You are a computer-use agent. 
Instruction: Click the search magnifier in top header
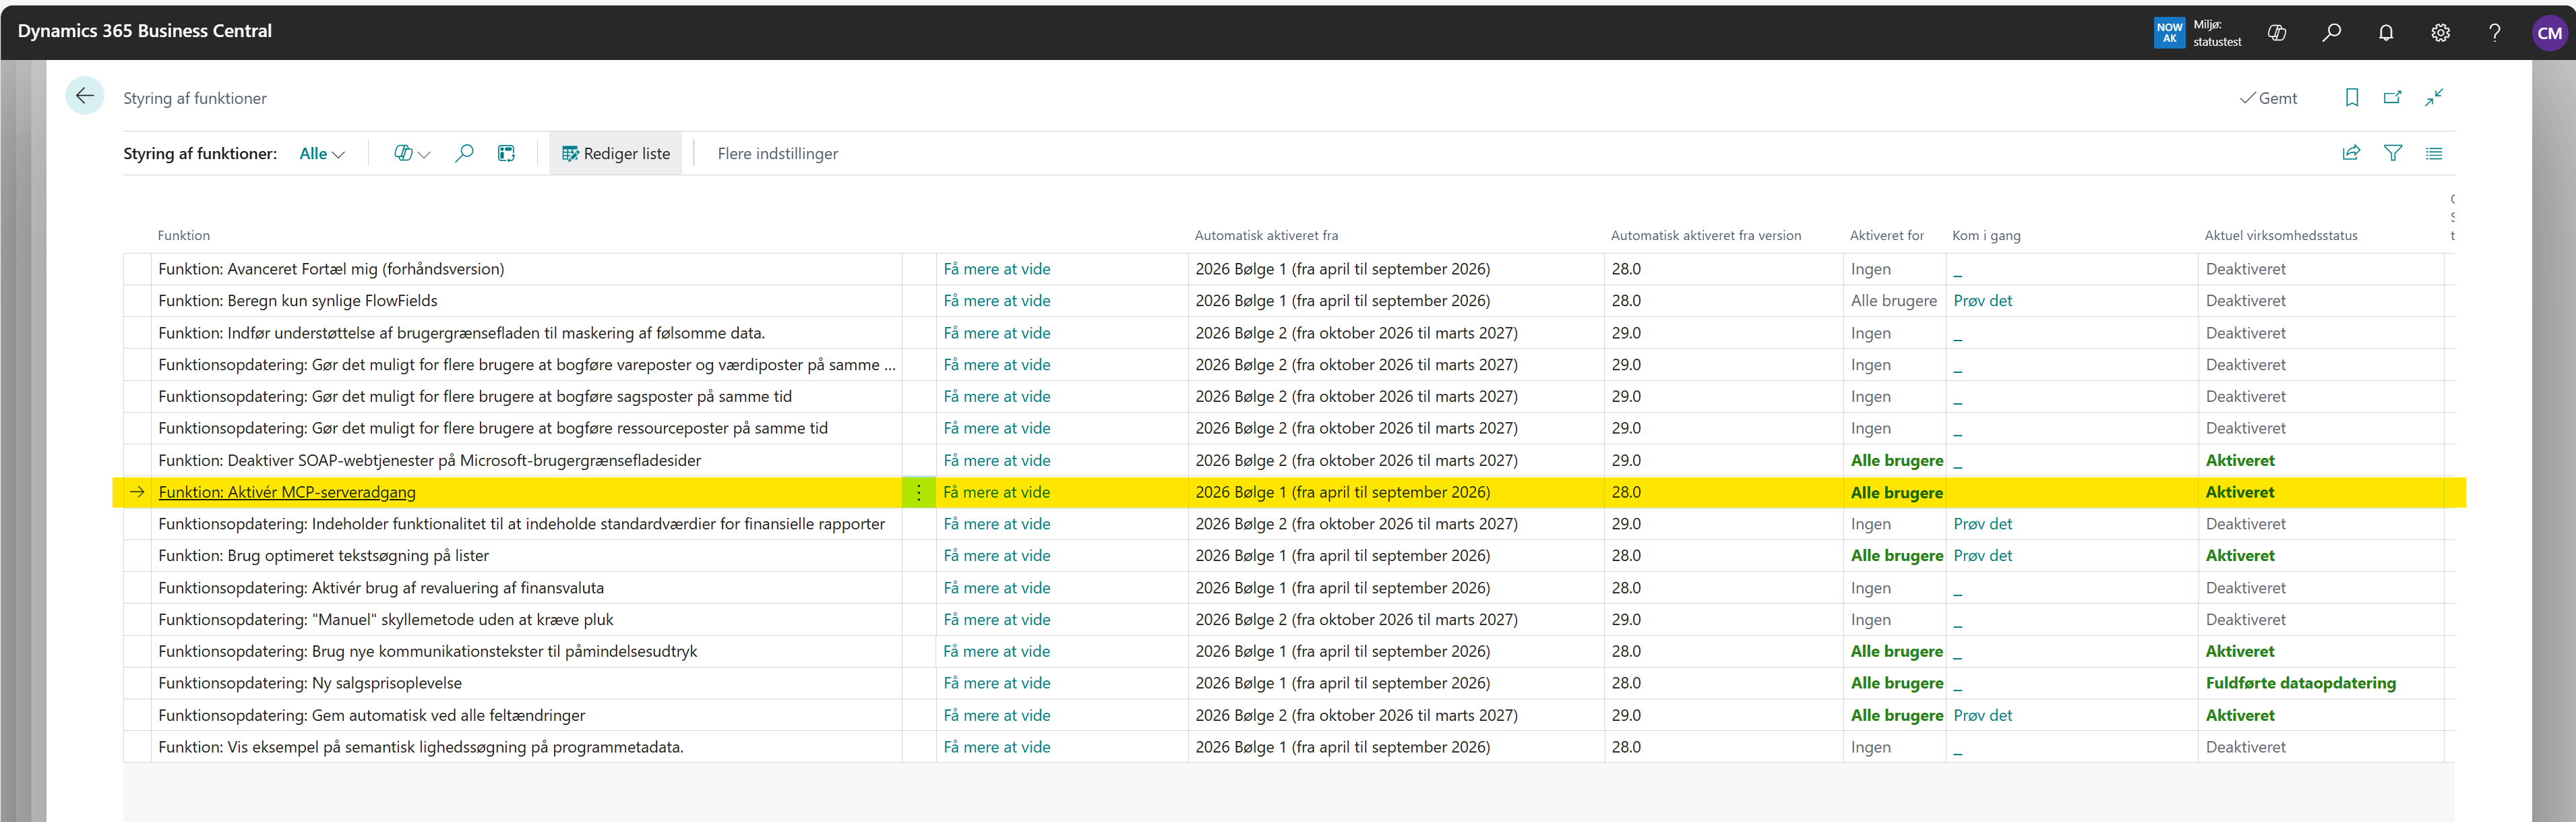(2331, 33)
